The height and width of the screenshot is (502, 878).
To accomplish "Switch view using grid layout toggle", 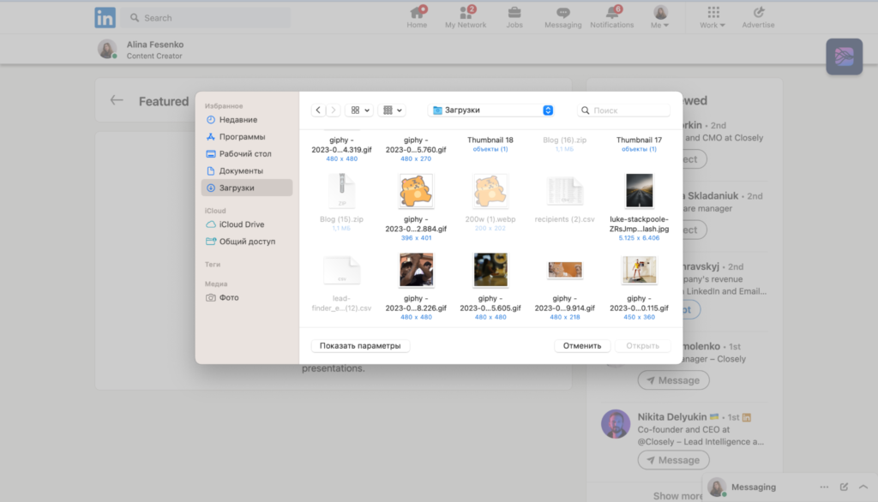I will pyautogui.click(x=358, y=110).
